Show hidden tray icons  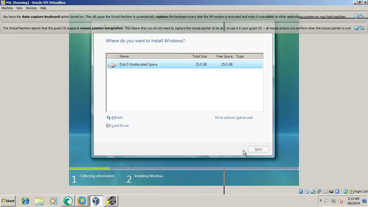(321, 201)
